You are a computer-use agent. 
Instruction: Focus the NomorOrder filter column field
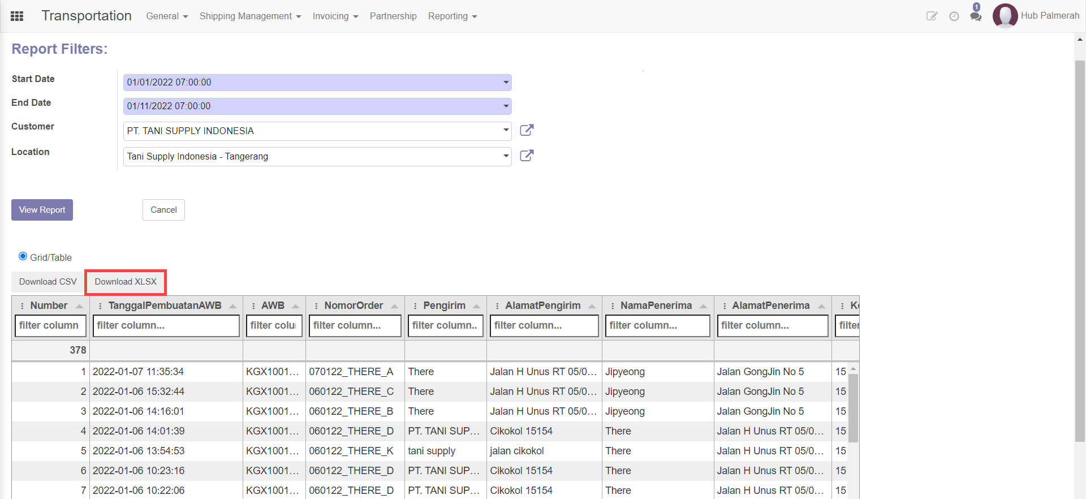coord(355,326)
